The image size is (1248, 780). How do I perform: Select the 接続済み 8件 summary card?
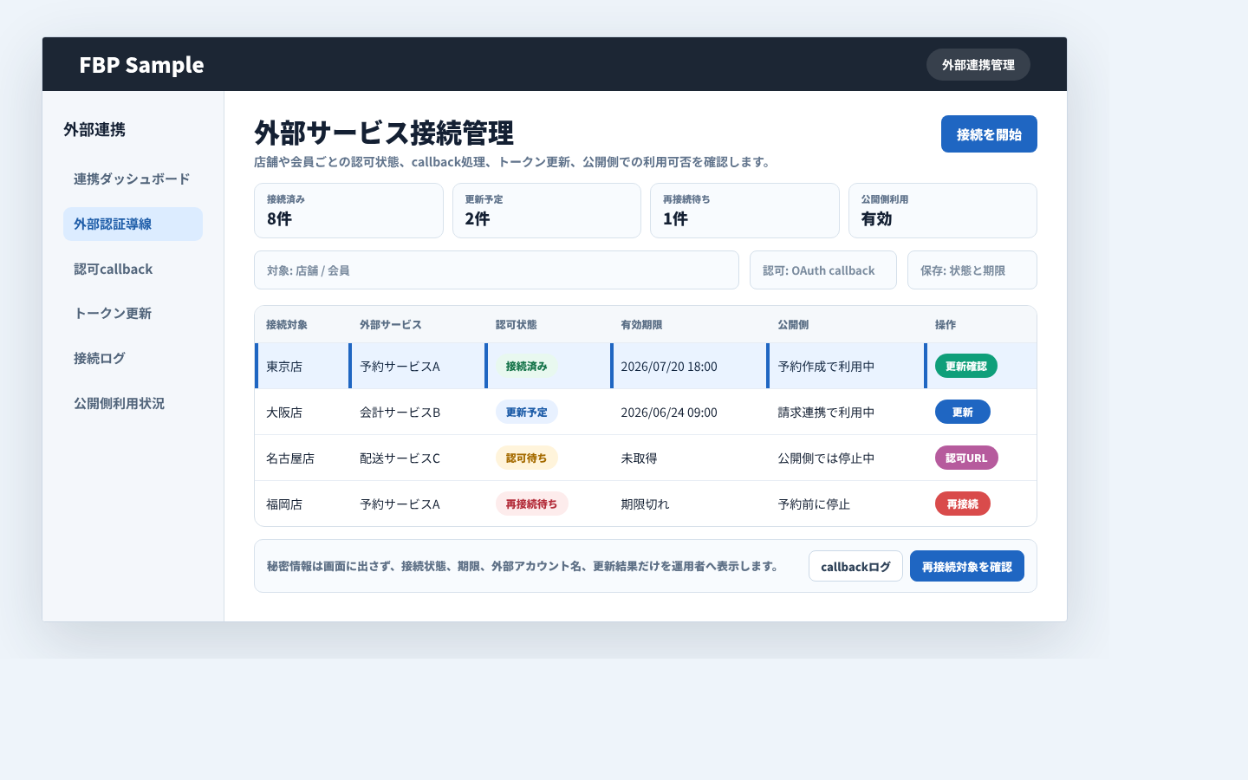[x=348, y=211]
